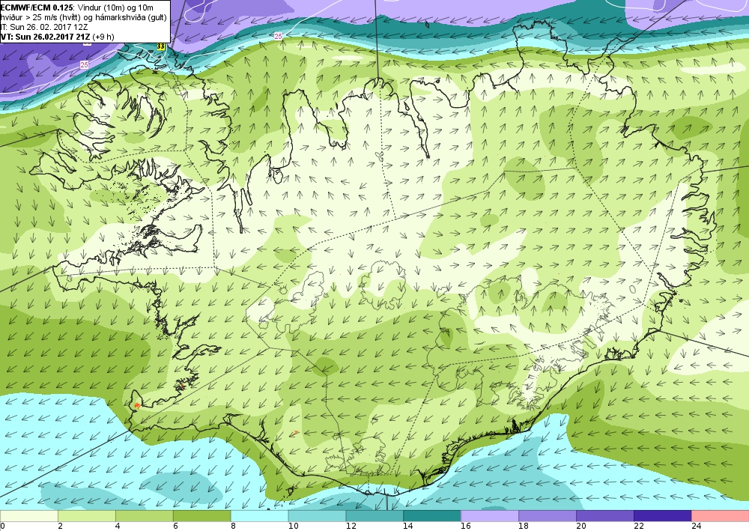Click the line 'hviður > 25 m/s (hvítt) og hámarkshviða (gult)'
749x531 pixels.
pos(83,18)
